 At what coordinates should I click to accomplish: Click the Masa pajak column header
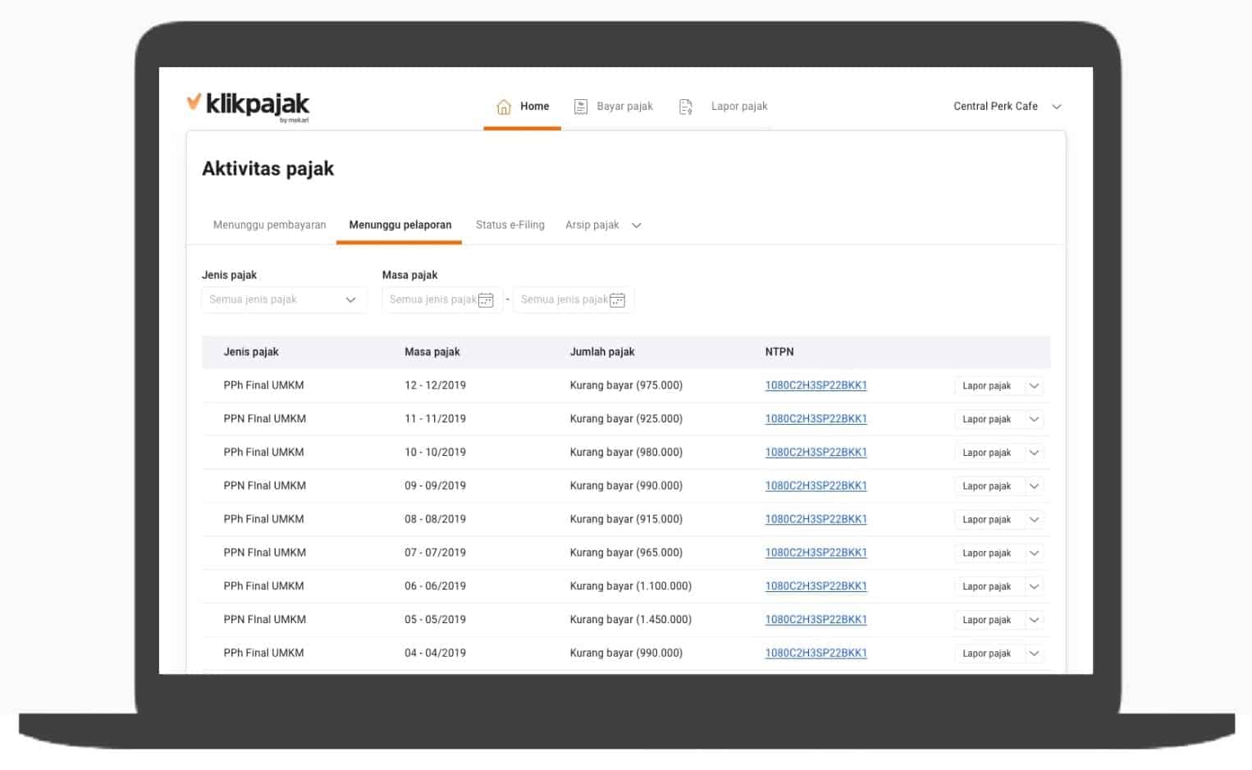pyautogui.click(x=432, y=352)
